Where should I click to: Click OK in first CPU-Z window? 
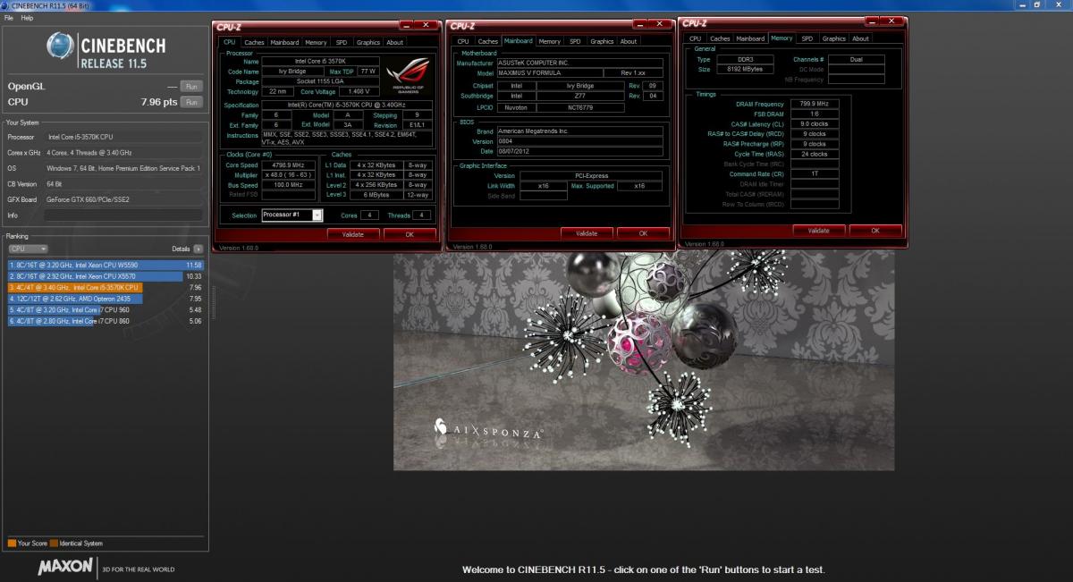[410, 233]
